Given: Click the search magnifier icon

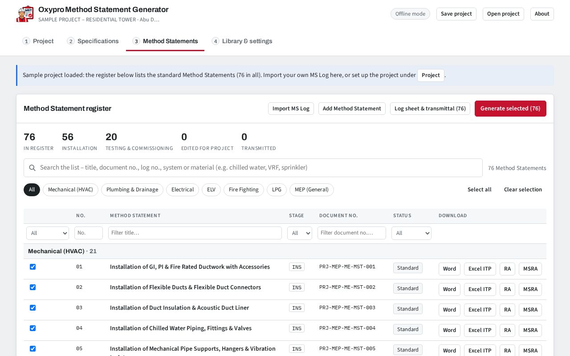Looking at the screenshot, I should tap(32, 168).
